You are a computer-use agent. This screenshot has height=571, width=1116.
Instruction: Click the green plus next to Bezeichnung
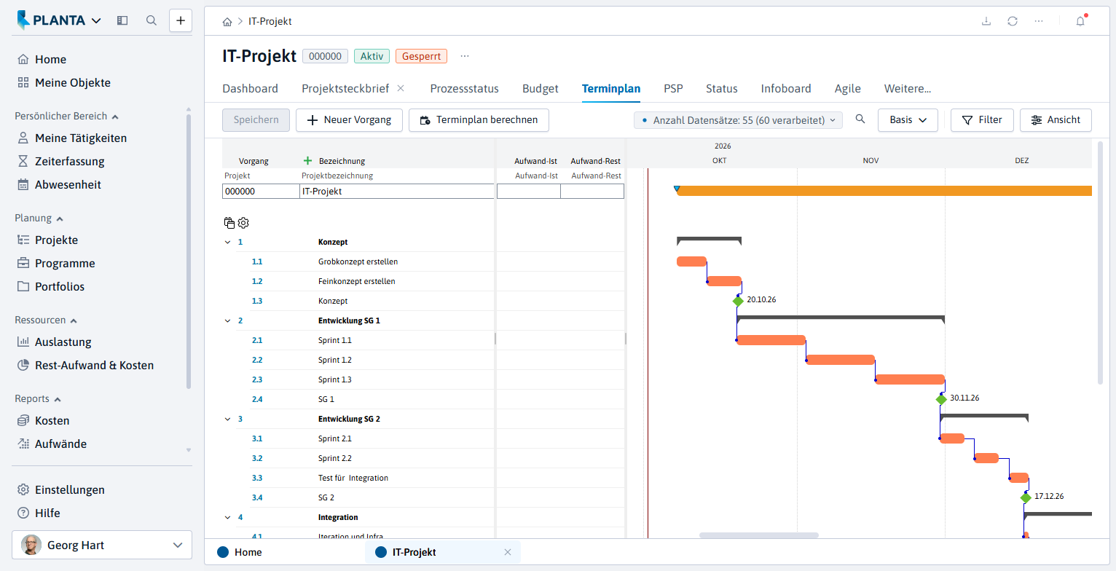coord(307,161)
